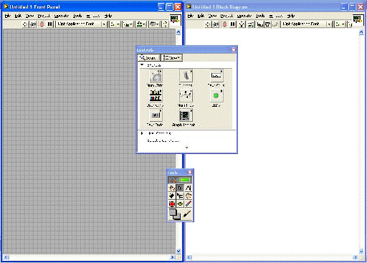367x263 pixels.
Task: Expand the collapsed category below Express
Action: 142,133
